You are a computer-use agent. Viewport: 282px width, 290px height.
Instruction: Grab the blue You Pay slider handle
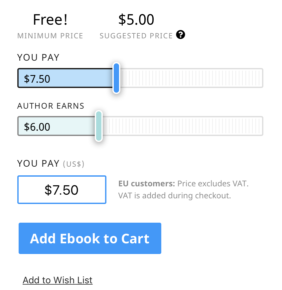tap(116, 78)
